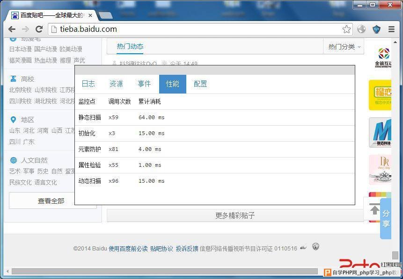Click the horizontal scrollbar left arrow
This screenshot has height=279, width=403.
pos(7,272)
